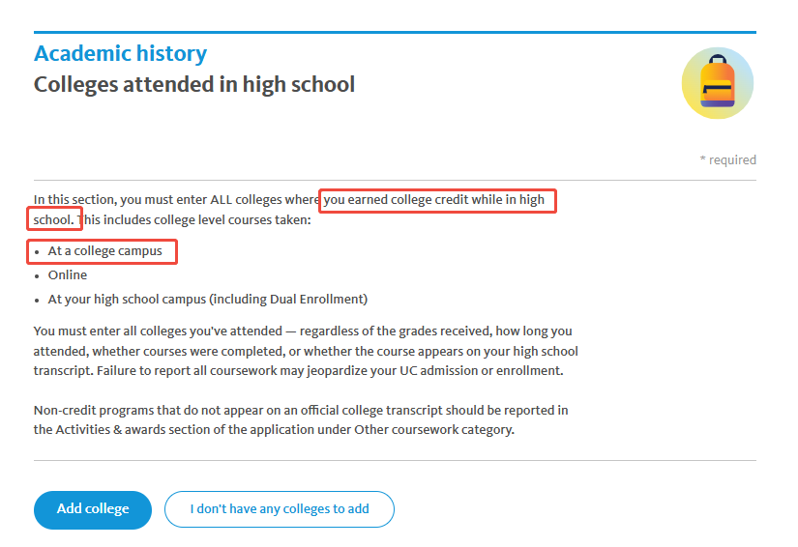Click the "Non-credit programs" paragraph
The image size is (798, 547).
coord(301,419)
